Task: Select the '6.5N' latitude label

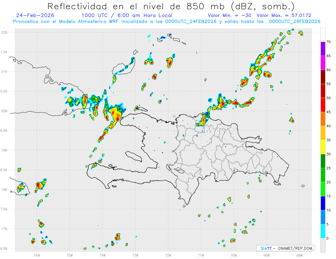Action: pos(4,249)
